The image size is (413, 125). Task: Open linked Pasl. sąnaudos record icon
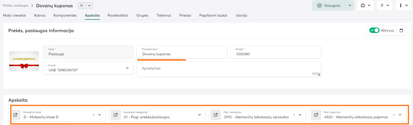(216, 115)
